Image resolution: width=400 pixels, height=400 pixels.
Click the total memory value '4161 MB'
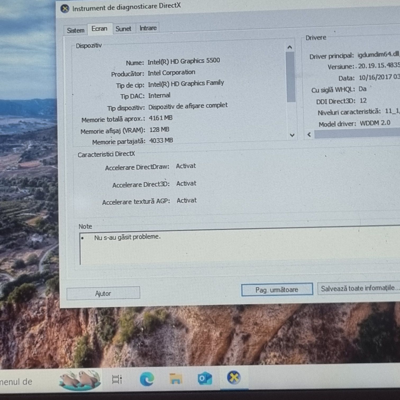click(x=161, y=118)
